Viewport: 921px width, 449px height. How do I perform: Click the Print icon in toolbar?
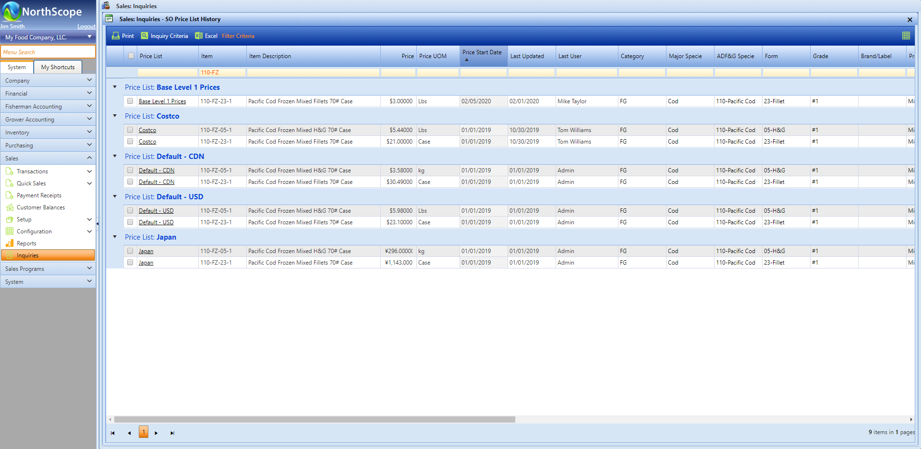click(x=116, y=36)
